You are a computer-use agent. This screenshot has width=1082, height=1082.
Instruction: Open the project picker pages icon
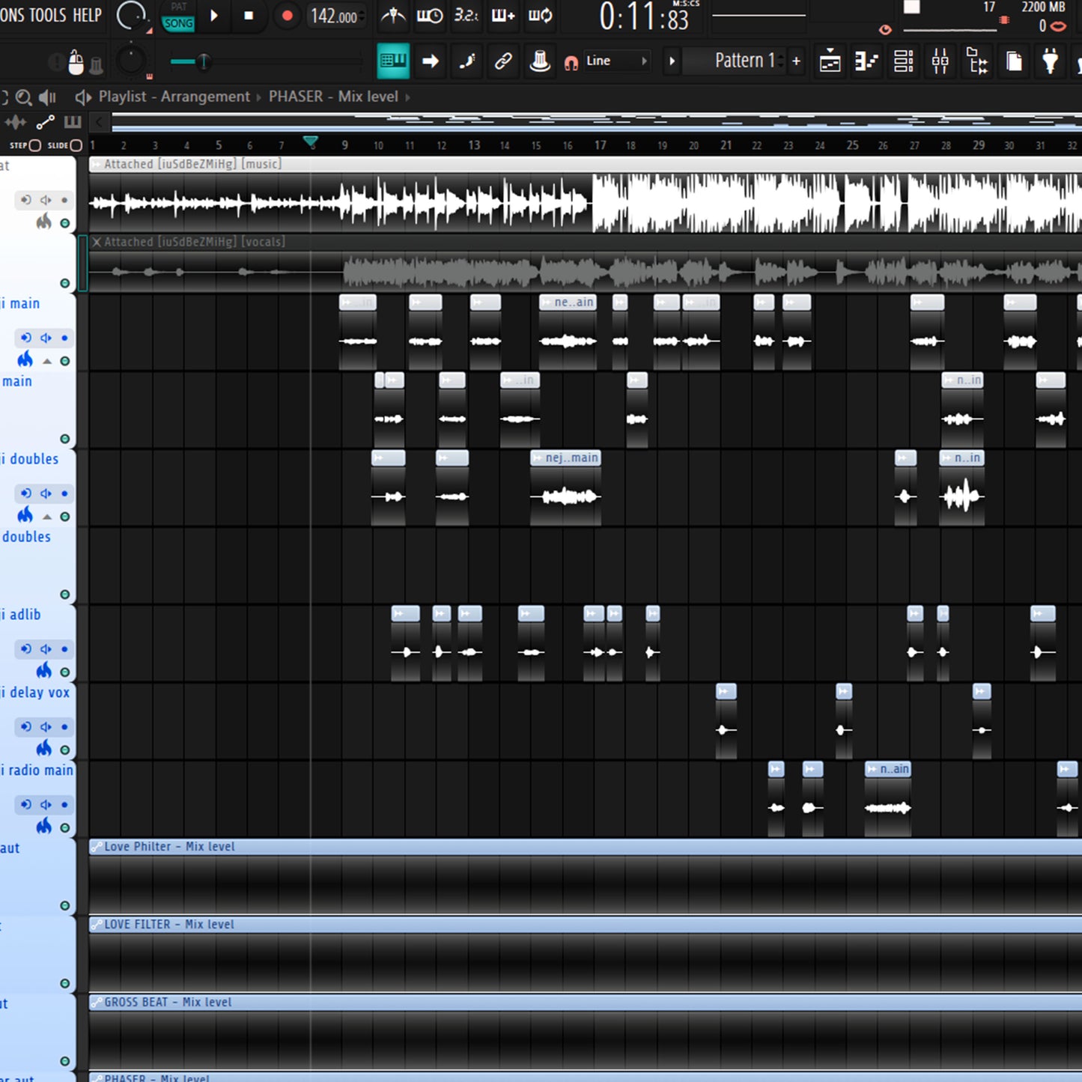(x=1014, y=61)
